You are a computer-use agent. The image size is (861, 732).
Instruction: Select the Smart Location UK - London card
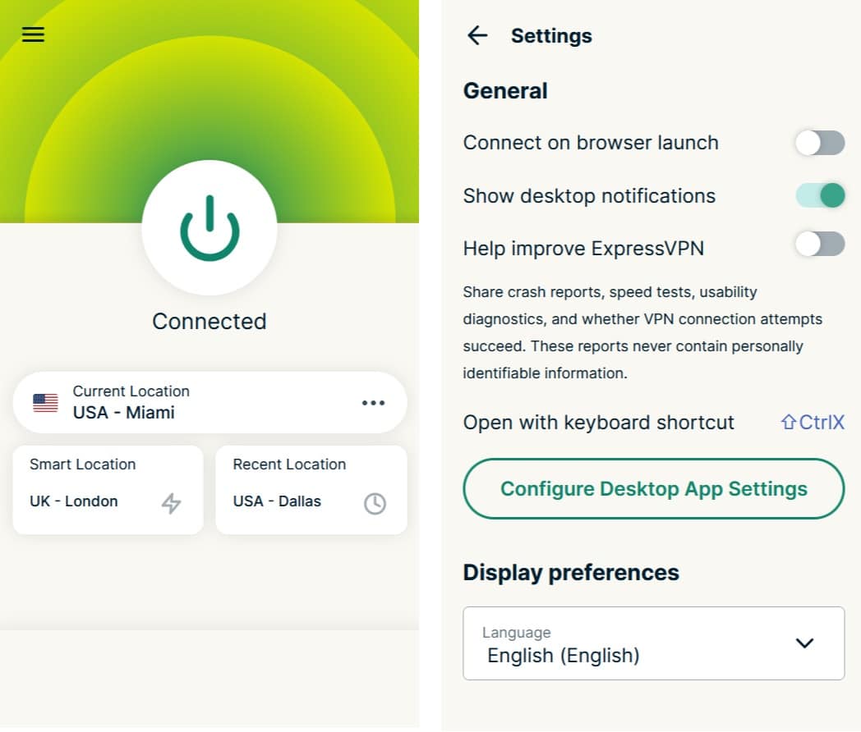click(108, 490)
